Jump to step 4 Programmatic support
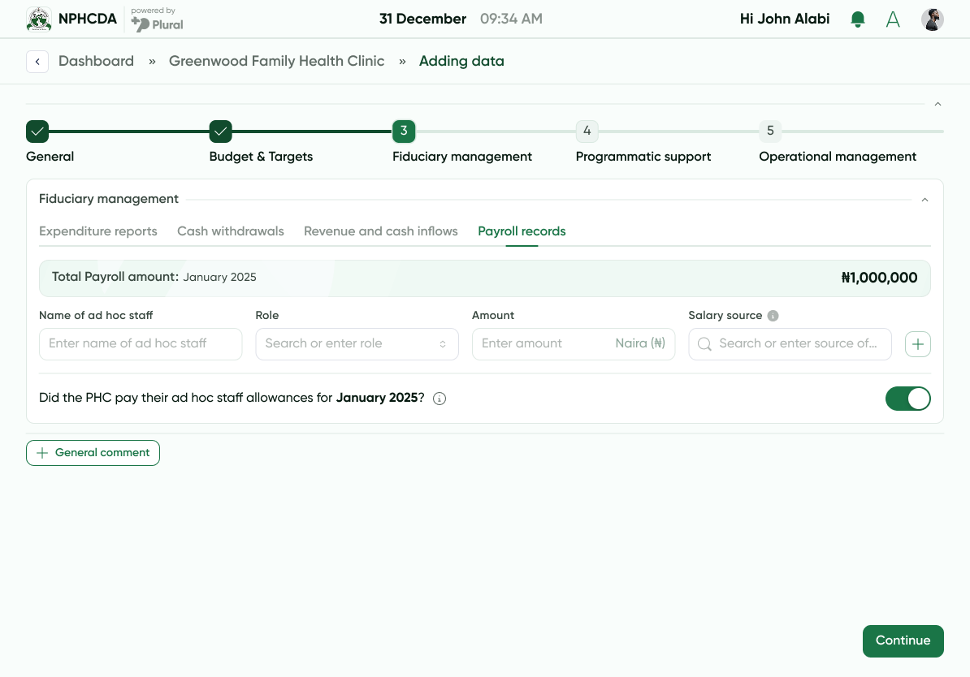Image resolution: width=970 pixels, height=677 pixels. point(587,131)
